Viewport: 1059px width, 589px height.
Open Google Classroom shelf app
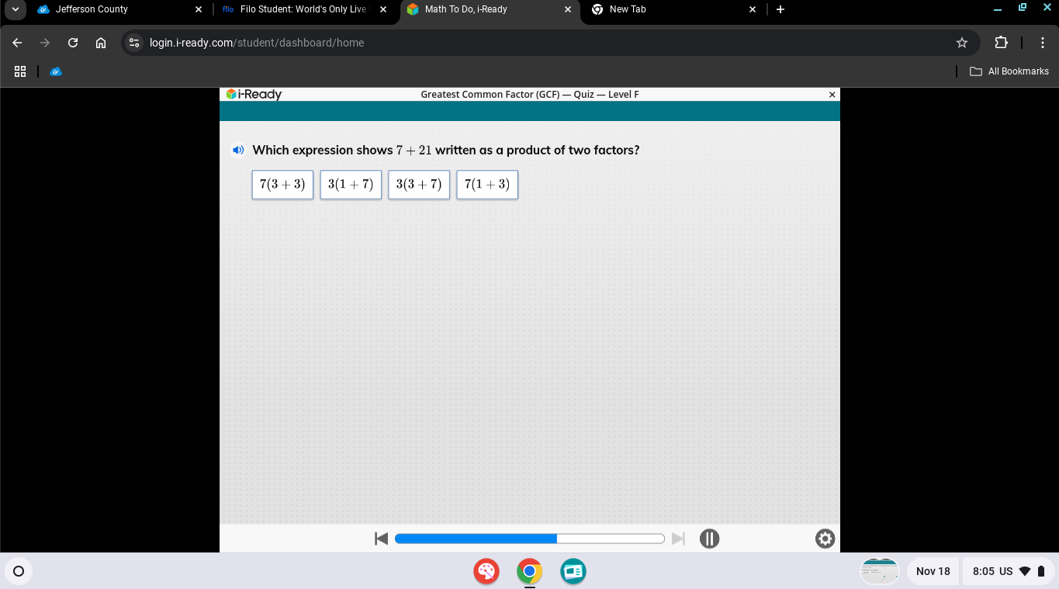point(573,572)
